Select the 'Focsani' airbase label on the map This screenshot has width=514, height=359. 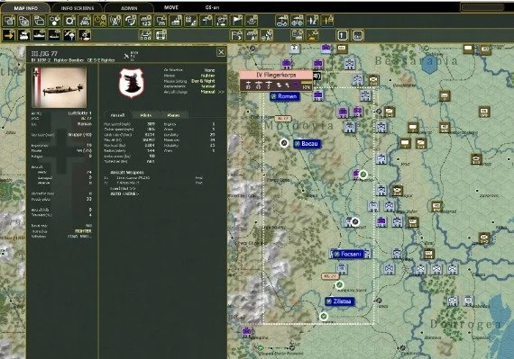click(347, 254)
